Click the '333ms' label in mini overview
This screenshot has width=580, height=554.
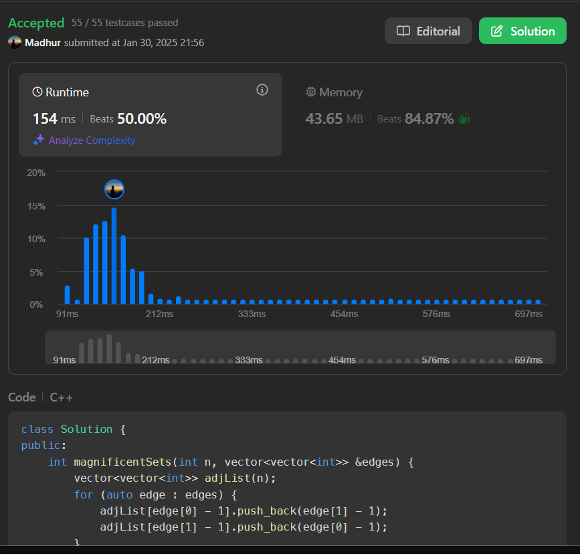coord(249,360)
